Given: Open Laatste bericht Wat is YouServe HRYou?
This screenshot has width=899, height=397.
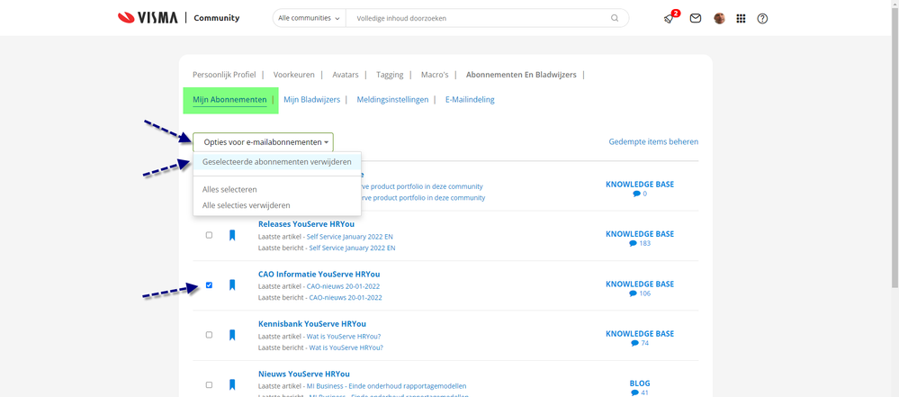Looking at the screenshot, I should 346,347.
